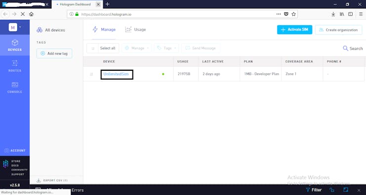Click the Filter funnel in bottom panel
Image resolution: width=366 pixels, height=195 pixels.
pyautogui.click(x=308, y=190)
